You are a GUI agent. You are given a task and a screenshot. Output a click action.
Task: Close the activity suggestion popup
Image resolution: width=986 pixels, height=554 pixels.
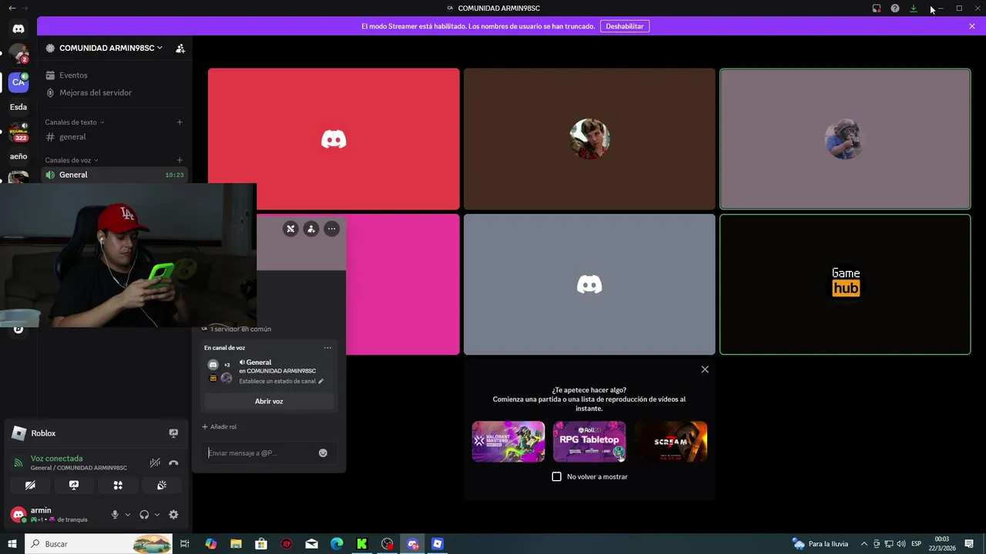(705, 369)
